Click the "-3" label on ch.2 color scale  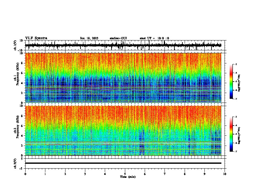[235, 117]
